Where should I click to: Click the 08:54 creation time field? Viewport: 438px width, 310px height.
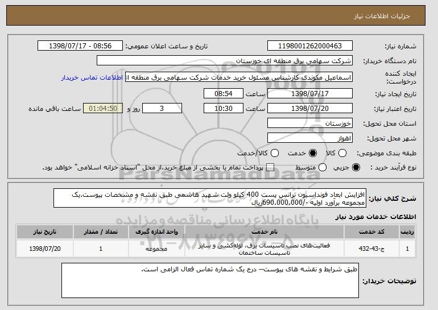coord(224,93)
